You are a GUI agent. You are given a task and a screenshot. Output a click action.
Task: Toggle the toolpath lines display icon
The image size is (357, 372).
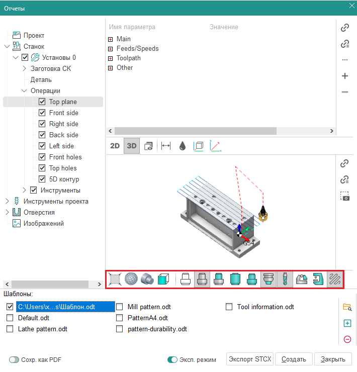point(335,280)
